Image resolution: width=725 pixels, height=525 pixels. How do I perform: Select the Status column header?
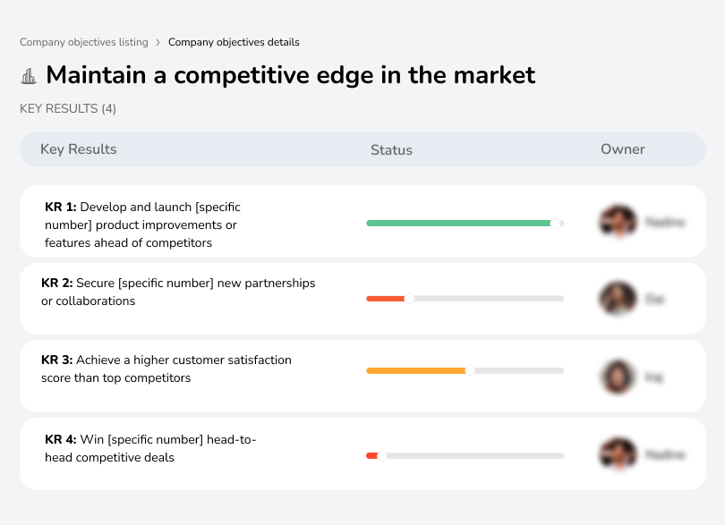coord(391,149)
